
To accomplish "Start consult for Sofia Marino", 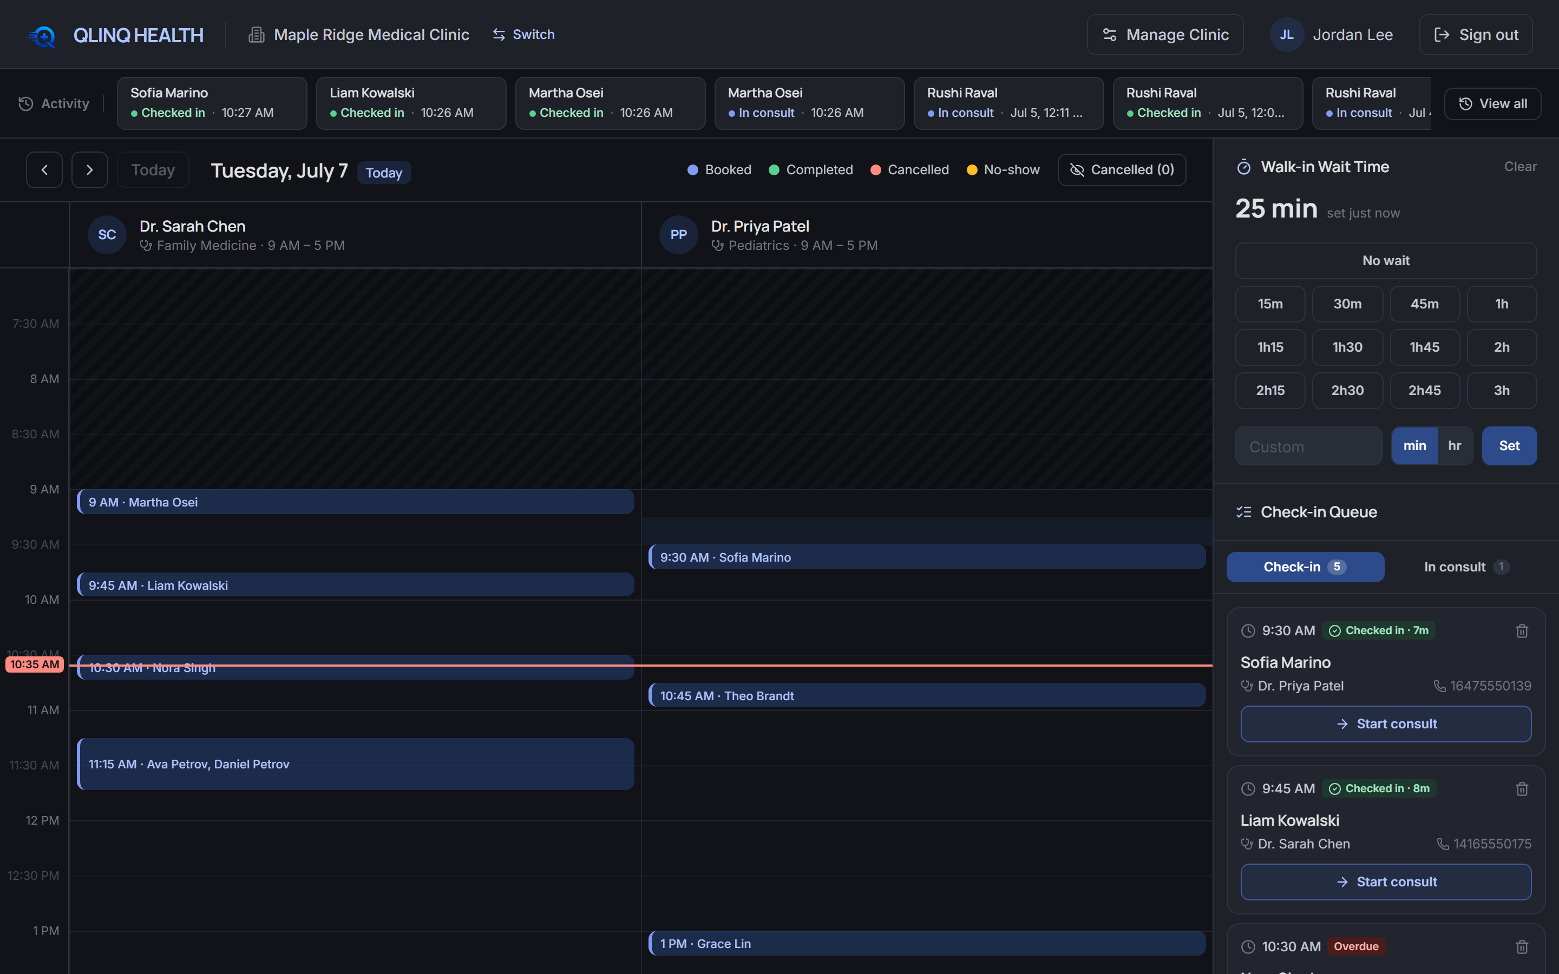I will (x=1386, y=724).
